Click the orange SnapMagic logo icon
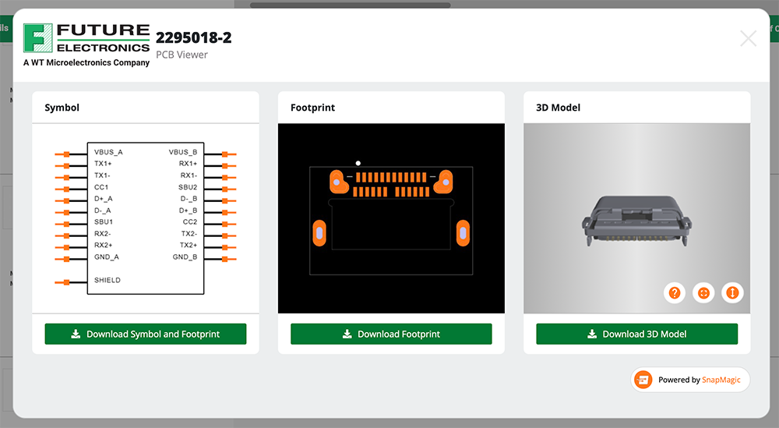The width and height of the screenshot is (779, 428). click(643, 380)
